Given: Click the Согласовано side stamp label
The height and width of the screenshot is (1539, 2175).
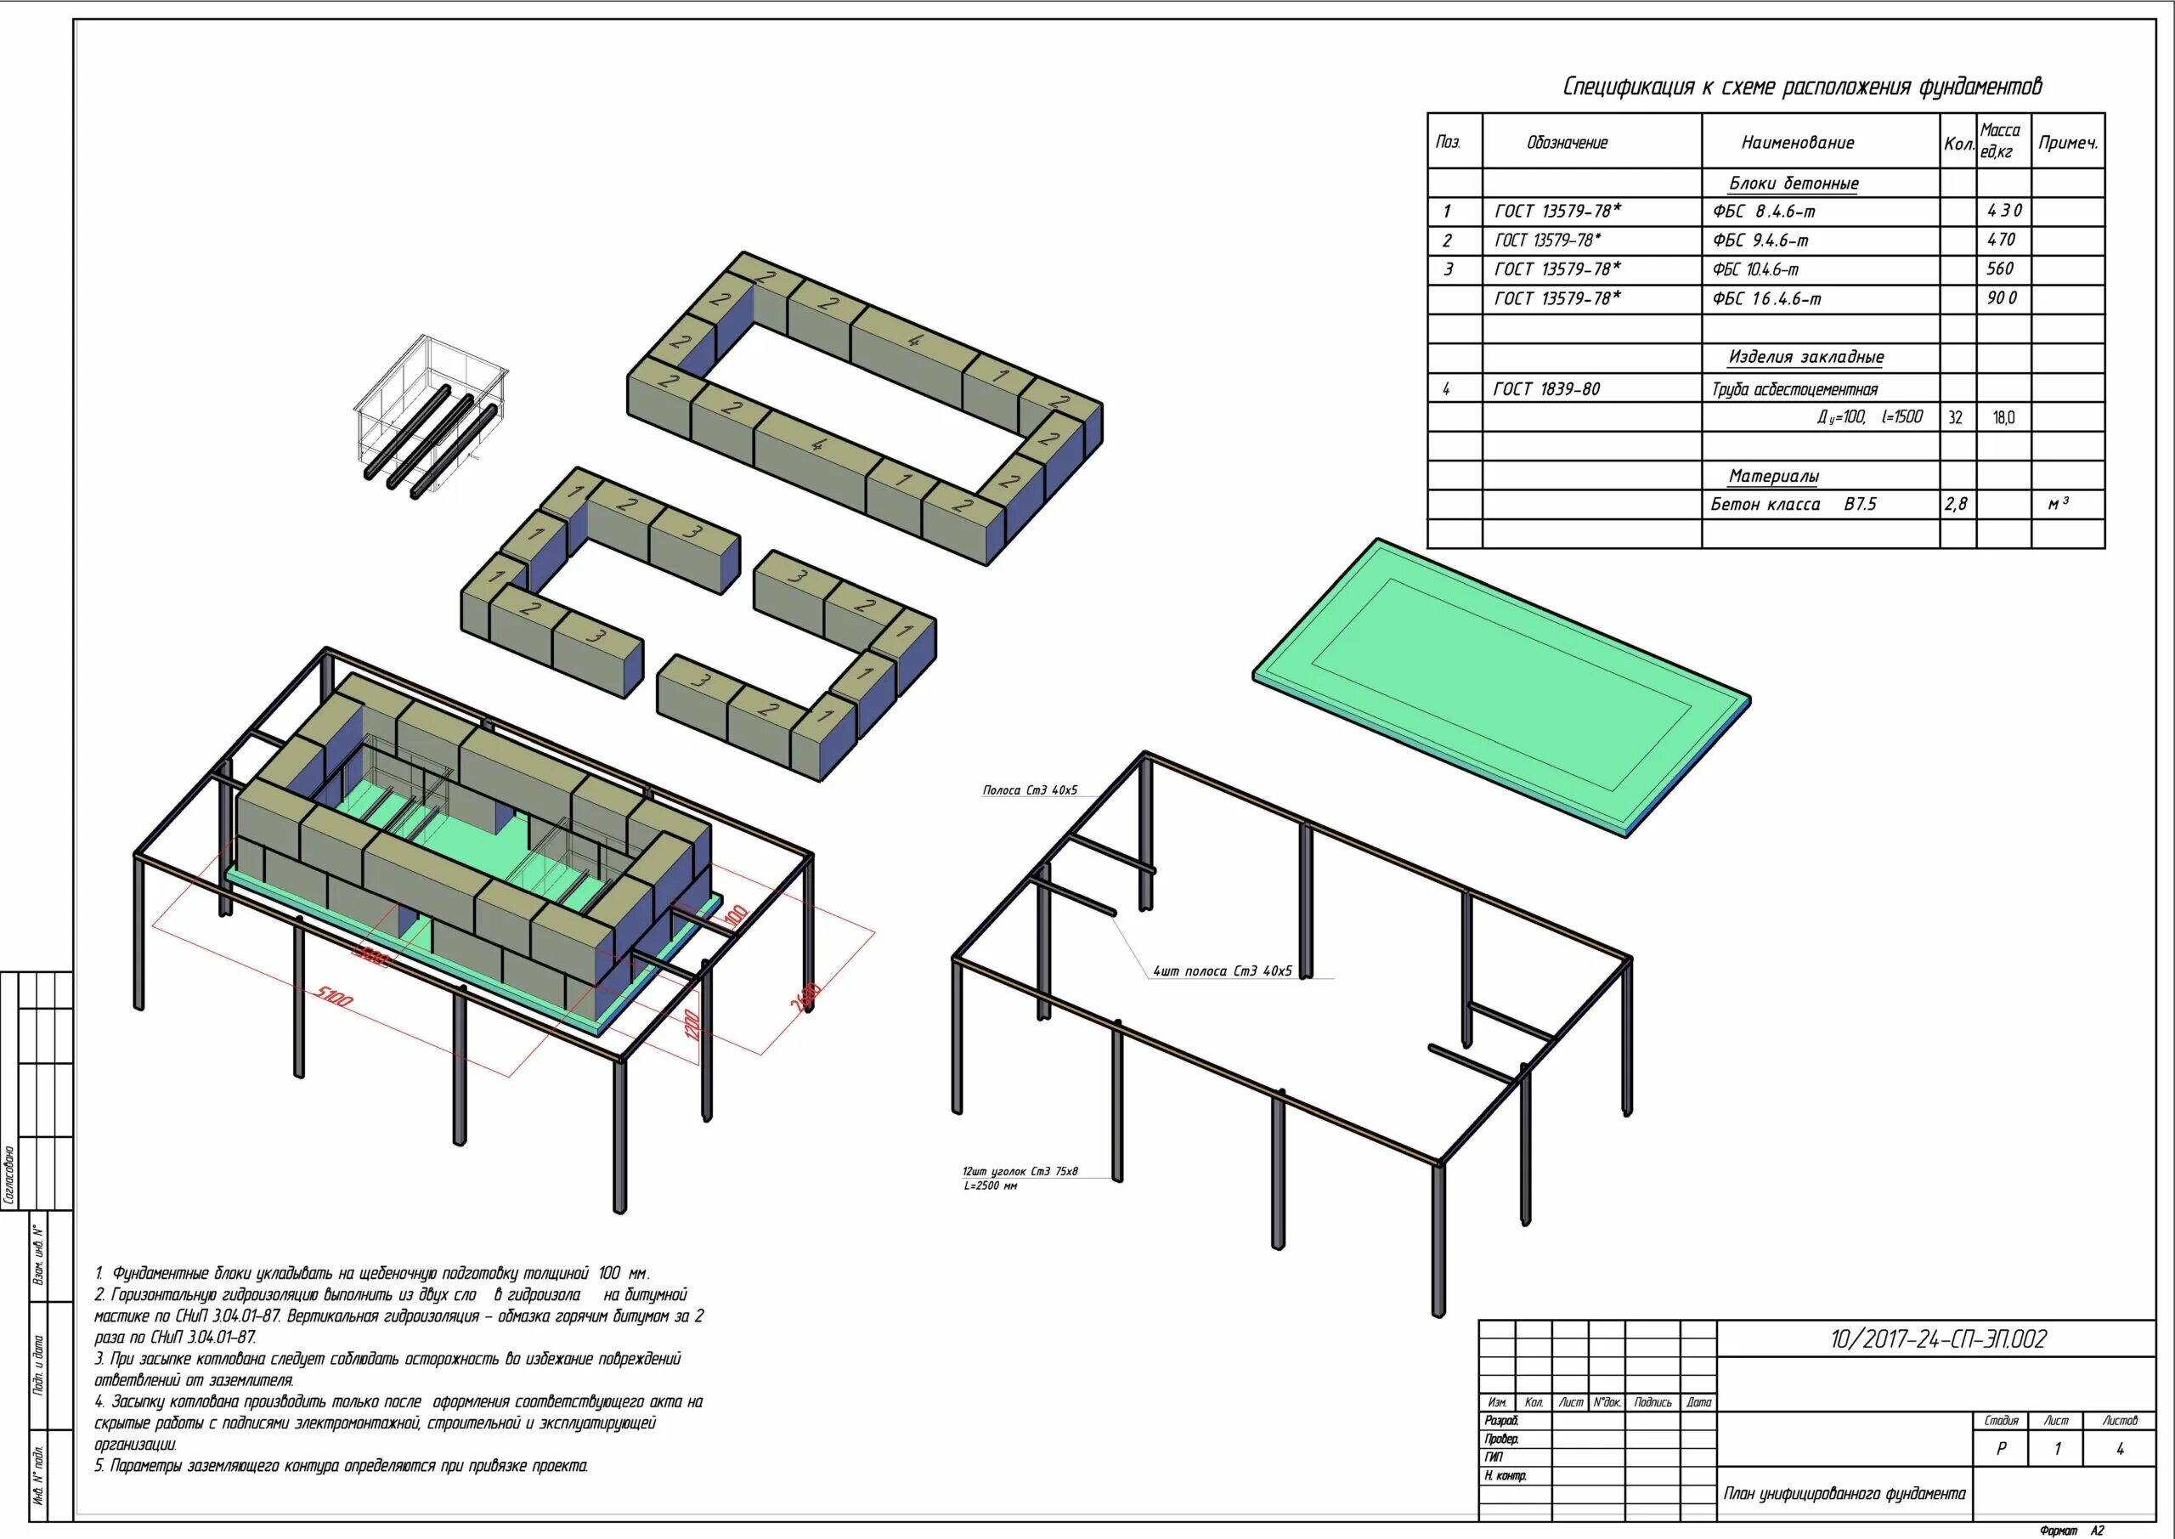Looking at the screenshot, I should (x=8, y=1175).
